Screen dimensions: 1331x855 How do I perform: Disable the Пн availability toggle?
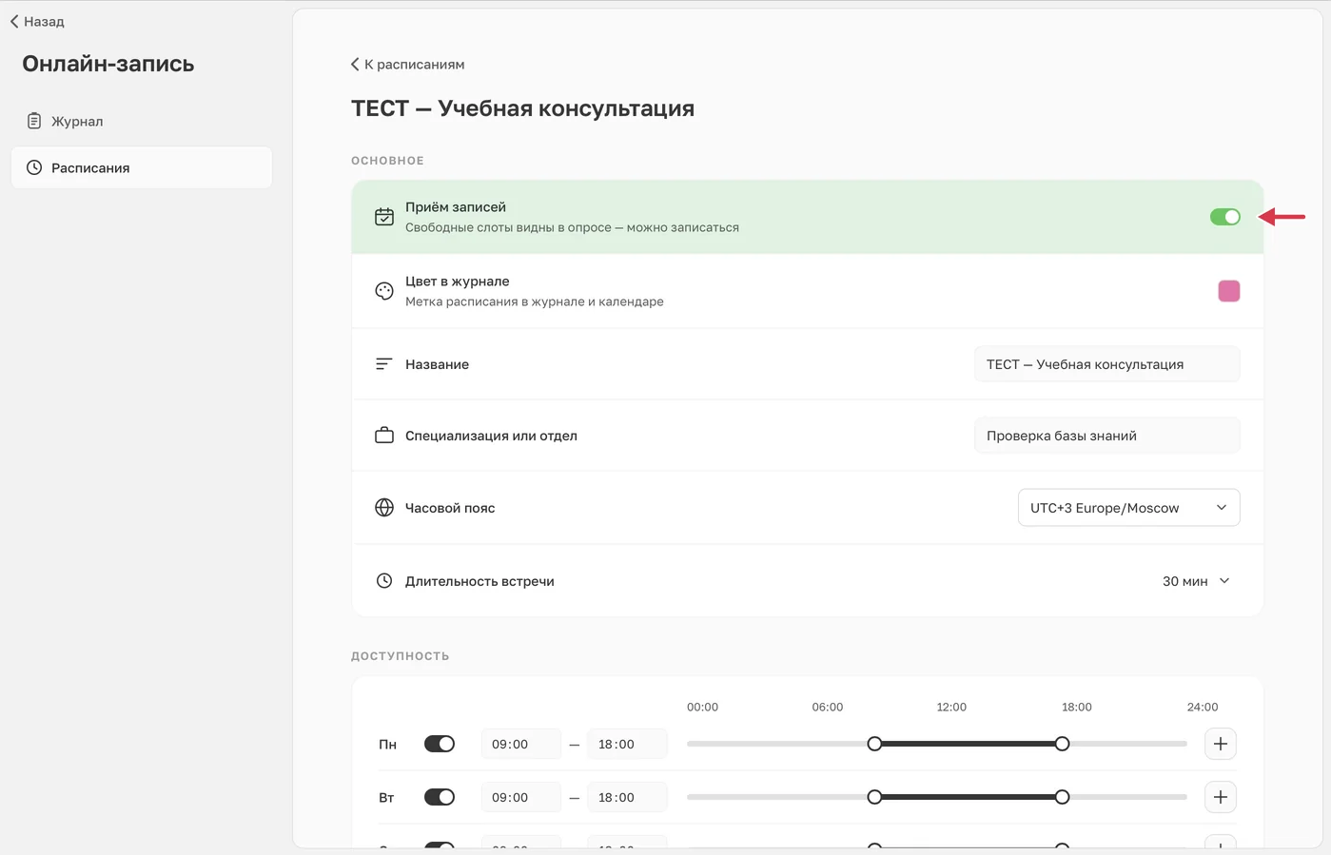[x=440, y=744]
